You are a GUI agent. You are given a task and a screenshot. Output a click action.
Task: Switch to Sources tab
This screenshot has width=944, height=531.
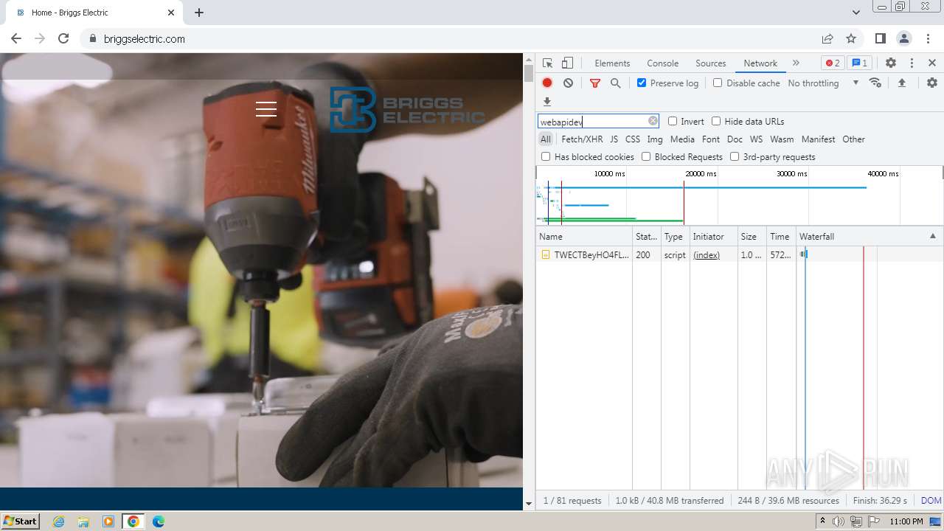click(711, 63)
